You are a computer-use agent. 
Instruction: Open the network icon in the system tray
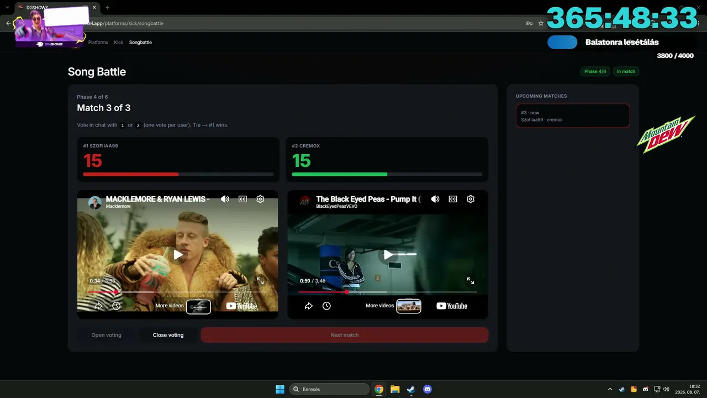pos(657,389)
